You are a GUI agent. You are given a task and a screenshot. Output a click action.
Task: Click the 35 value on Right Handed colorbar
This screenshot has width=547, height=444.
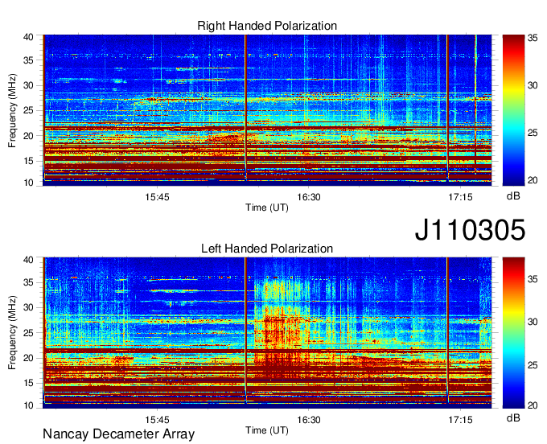[533, 38]
